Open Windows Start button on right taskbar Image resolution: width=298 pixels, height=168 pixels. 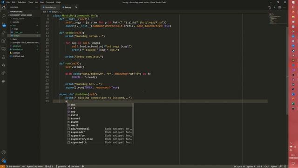[293, 2]
